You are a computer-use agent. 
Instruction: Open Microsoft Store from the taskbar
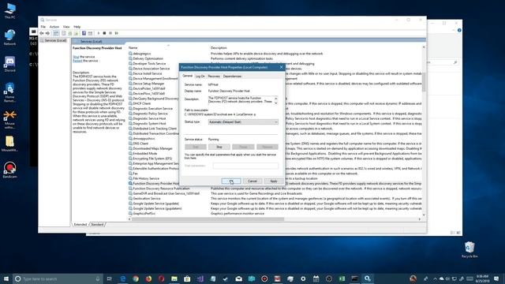click(187, 278)
